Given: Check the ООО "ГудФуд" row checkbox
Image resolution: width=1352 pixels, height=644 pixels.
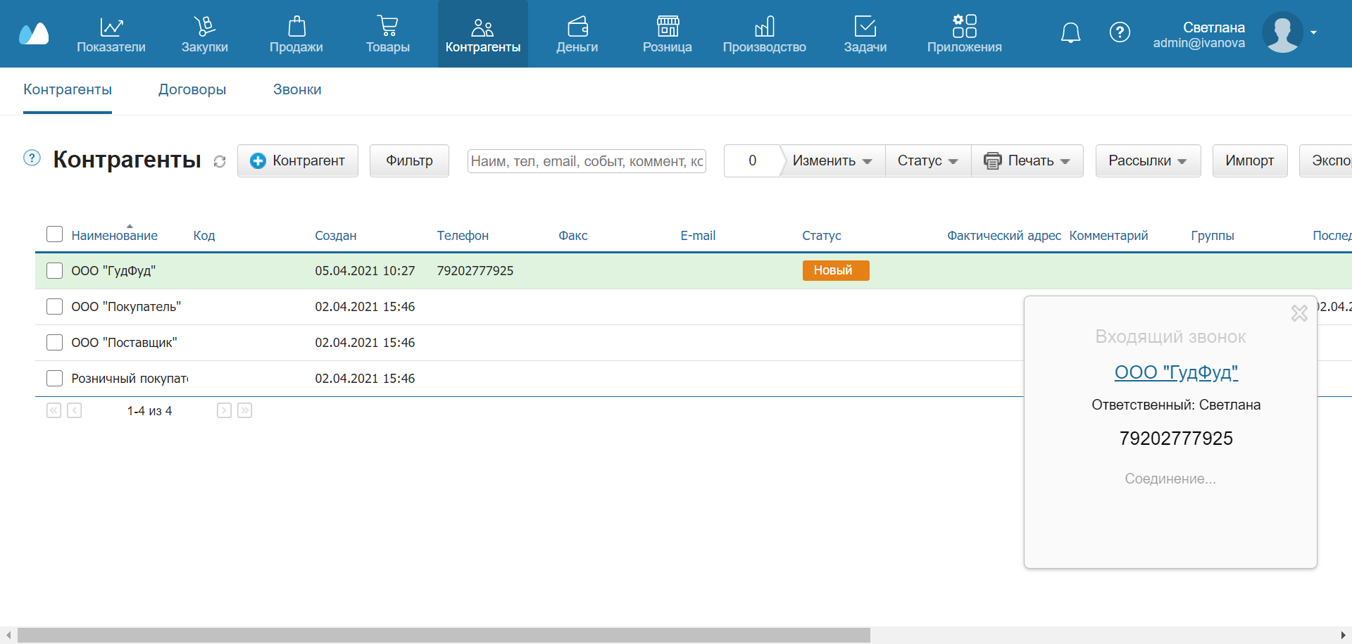Looking at the screenshot, I should click(x=54, y=270).
